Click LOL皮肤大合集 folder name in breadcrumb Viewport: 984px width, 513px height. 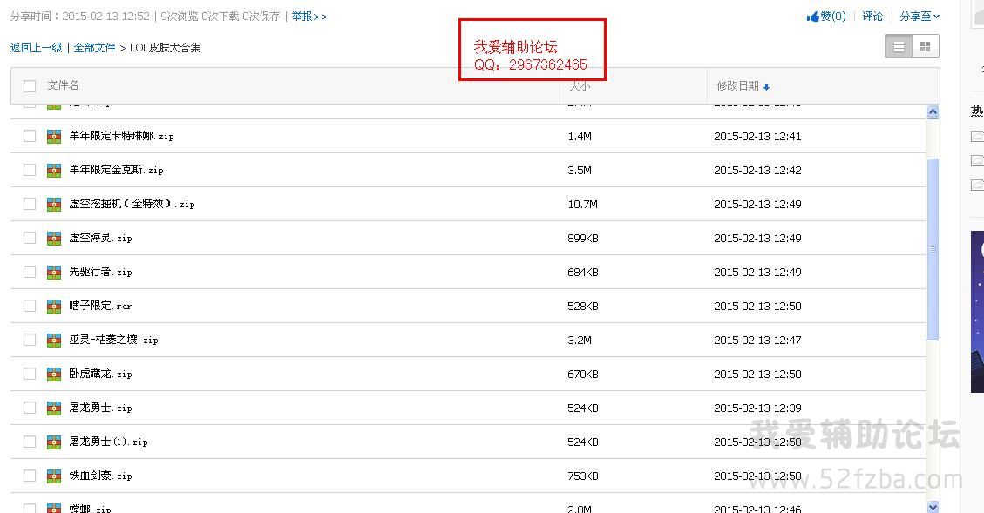point(165,48)
